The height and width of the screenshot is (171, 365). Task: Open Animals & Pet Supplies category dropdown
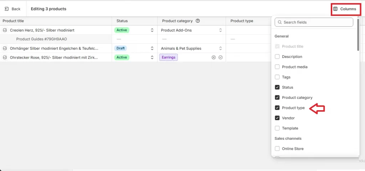[220, 48]
